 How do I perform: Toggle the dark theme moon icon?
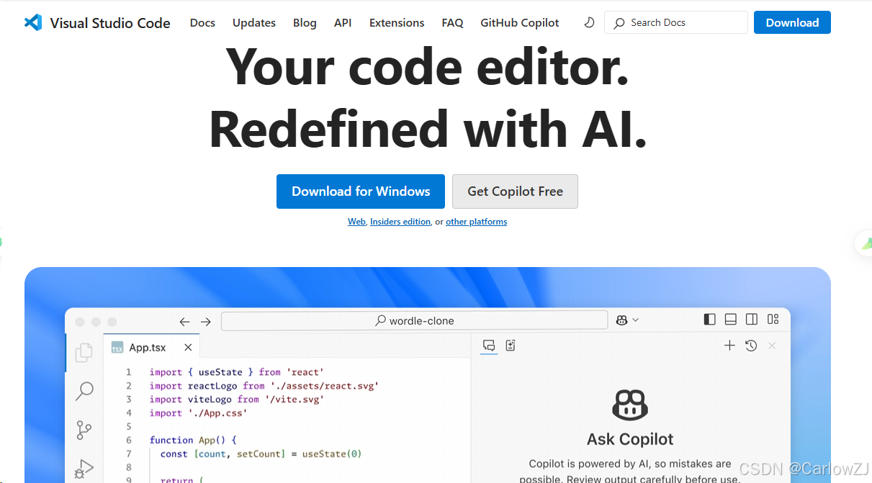tap(589, 22)
